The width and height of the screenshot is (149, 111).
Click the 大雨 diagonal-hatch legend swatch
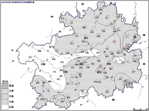point(5,91)
